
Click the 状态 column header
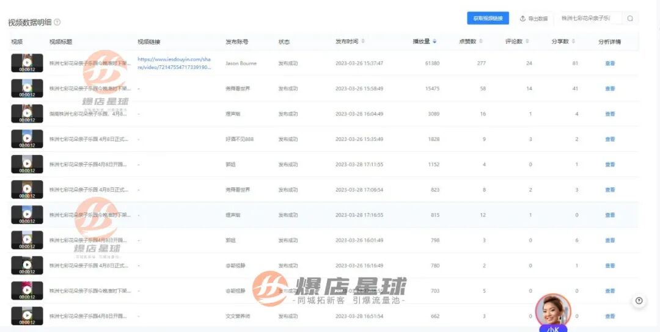click(x=284, y=41)
